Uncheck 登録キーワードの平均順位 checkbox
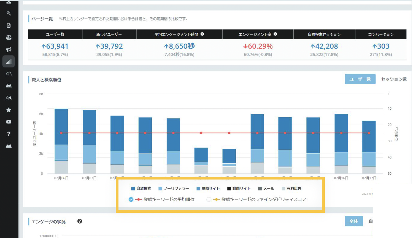Image resolution: width=412 pixels, height=238 pixels. point(131,200)
